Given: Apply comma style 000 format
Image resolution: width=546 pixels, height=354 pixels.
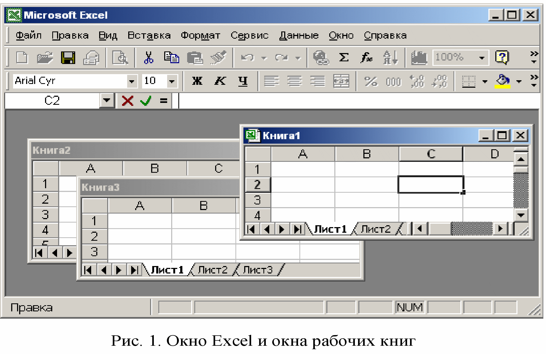Looking at the screenshot, I should click(394, 82).
